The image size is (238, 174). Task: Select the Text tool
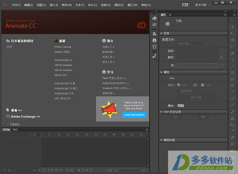[x=233, y=60]
